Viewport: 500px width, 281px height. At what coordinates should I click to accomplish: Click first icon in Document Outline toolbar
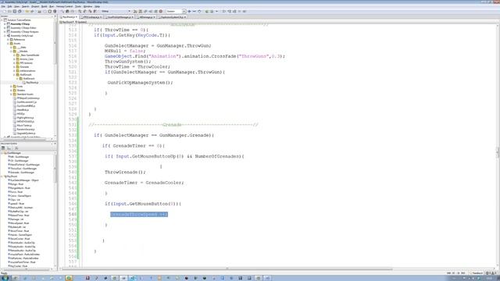click(x=3, y=148)
